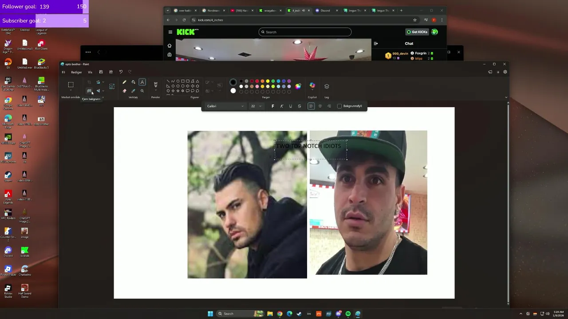Toggle Italic text formatting
The width and height of the screenshot is (568, 319).
pos(281,106)
